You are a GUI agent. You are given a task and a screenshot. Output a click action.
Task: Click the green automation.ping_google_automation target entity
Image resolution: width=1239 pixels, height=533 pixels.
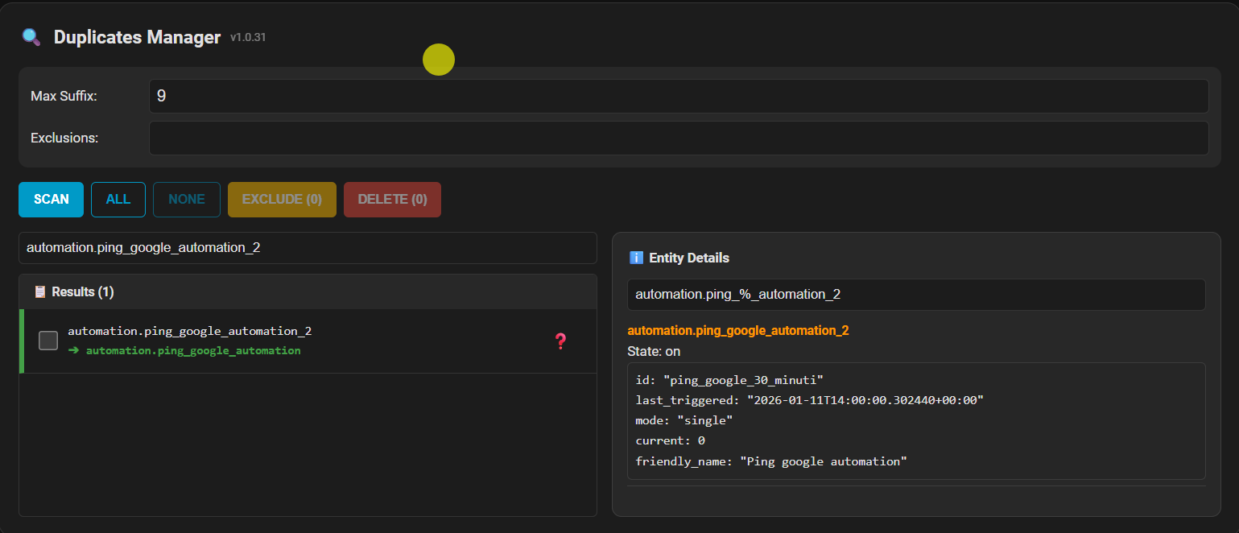coord(193,351)
